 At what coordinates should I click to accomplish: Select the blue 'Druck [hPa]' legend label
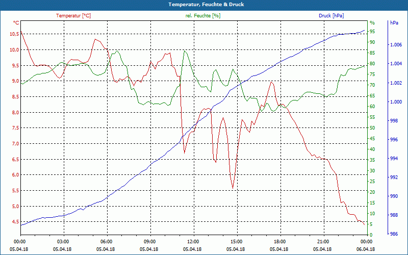click(x=331, y=16)
